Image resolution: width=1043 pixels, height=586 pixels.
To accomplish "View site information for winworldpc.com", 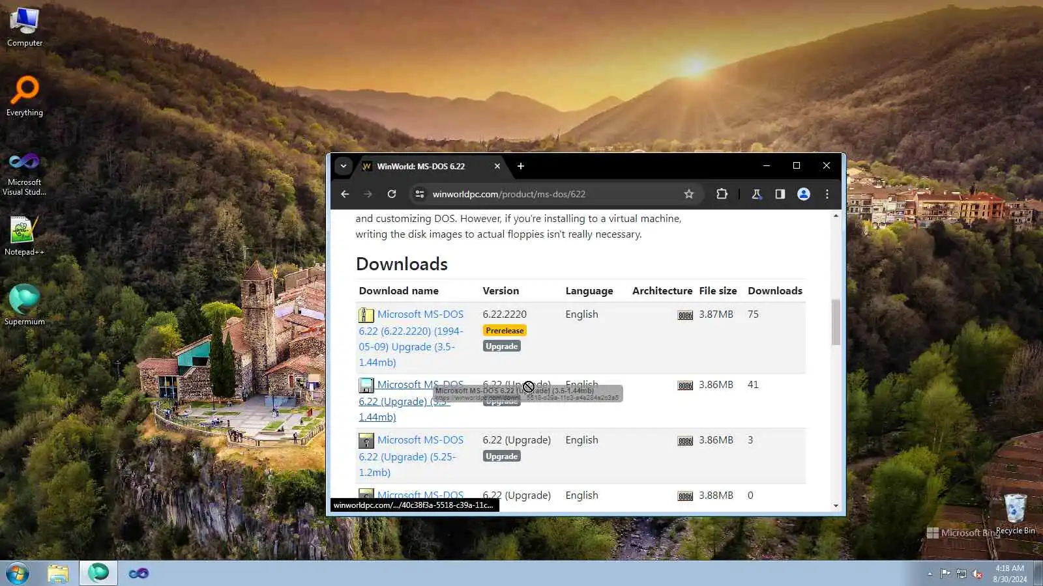I will click(420, 194).
